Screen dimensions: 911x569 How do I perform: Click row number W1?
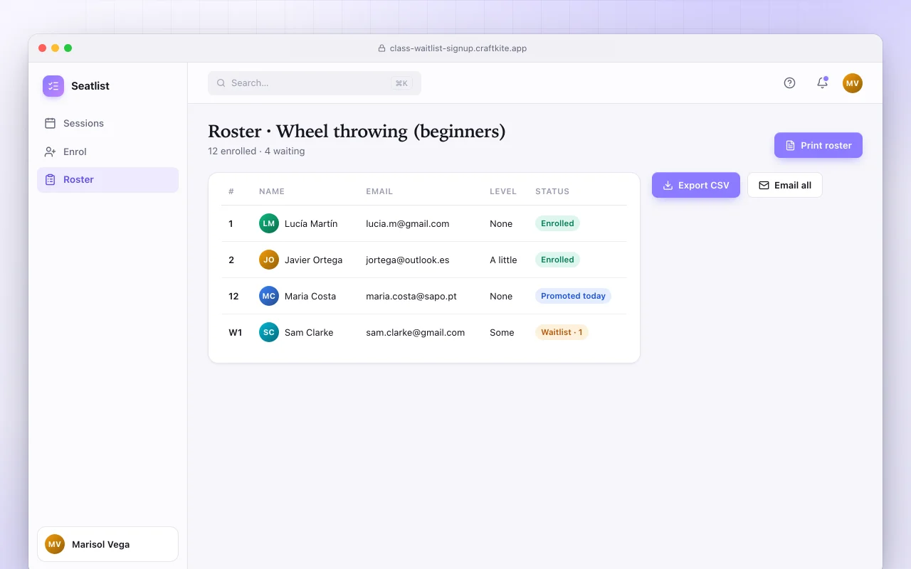235,332
